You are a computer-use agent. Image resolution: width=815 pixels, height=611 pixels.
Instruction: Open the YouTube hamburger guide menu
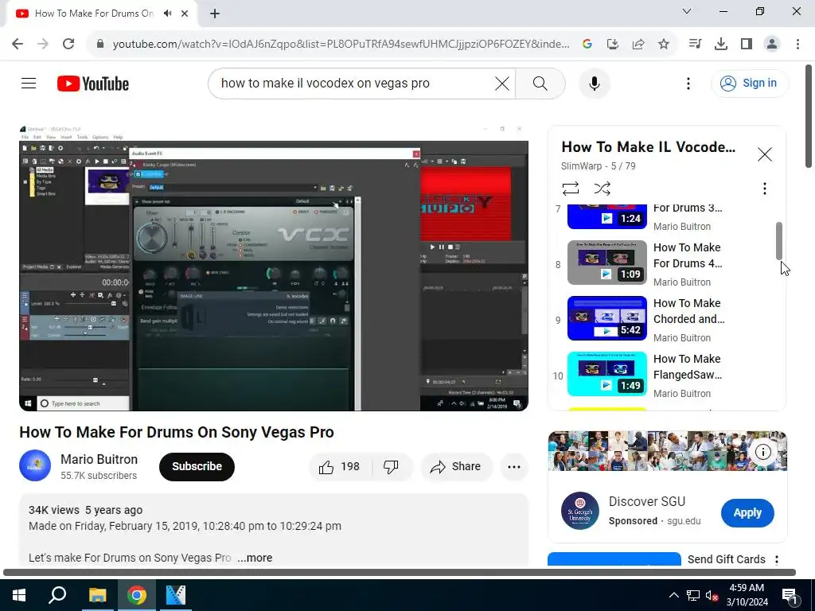click(29, 83)
